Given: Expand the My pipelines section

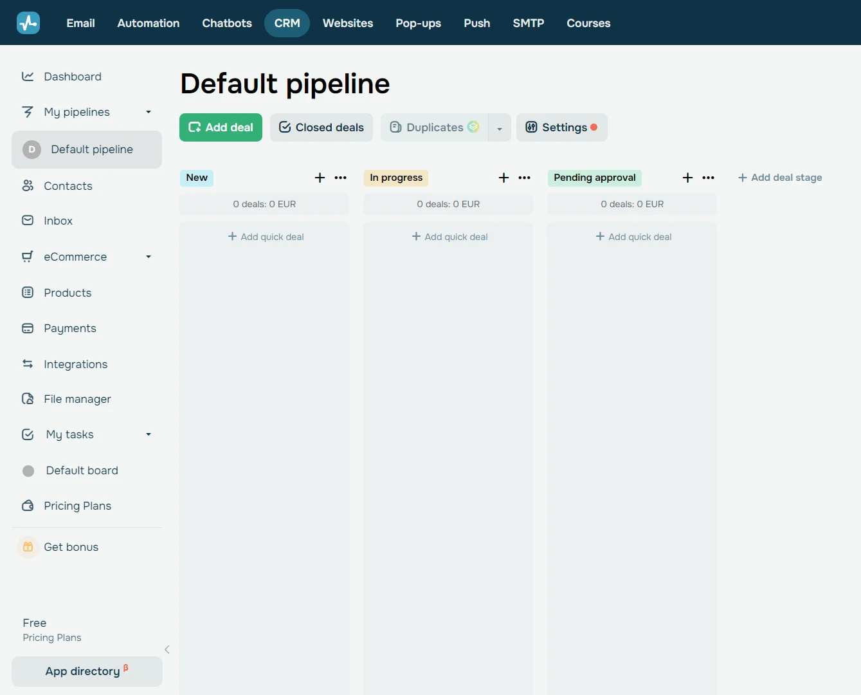Looking at the screenshot, I should 149,112.
